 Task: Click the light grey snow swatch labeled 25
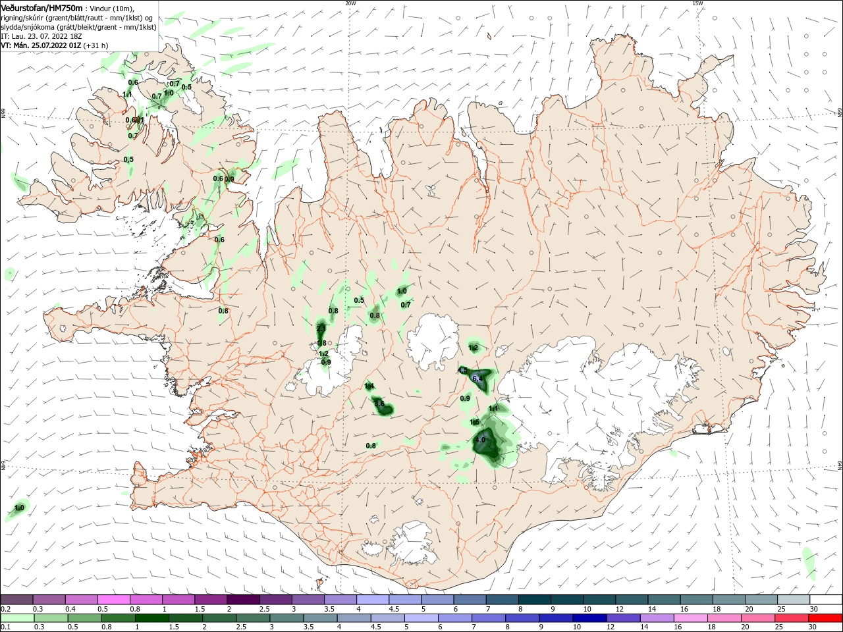coord(793,600)
